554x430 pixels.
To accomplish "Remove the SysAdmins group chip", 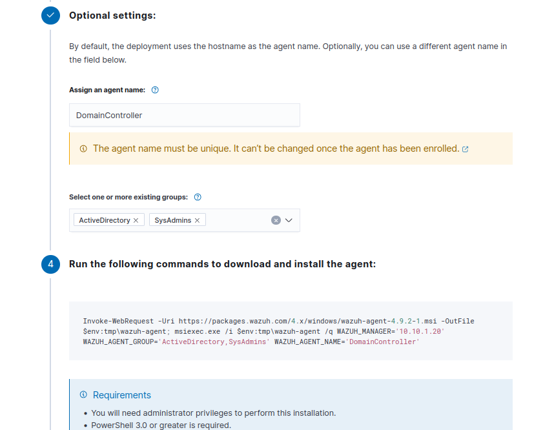I will (x=197, y=220).
